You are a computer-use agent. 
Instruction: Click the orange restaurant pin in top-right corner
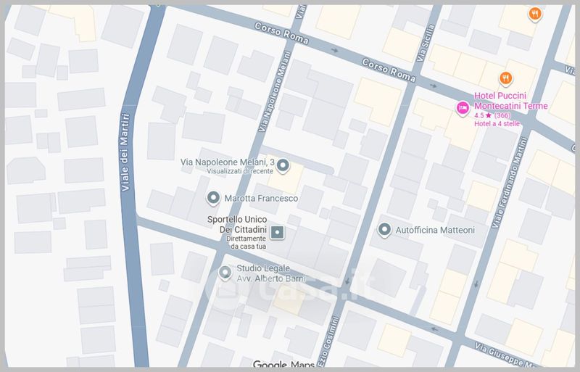534,13
